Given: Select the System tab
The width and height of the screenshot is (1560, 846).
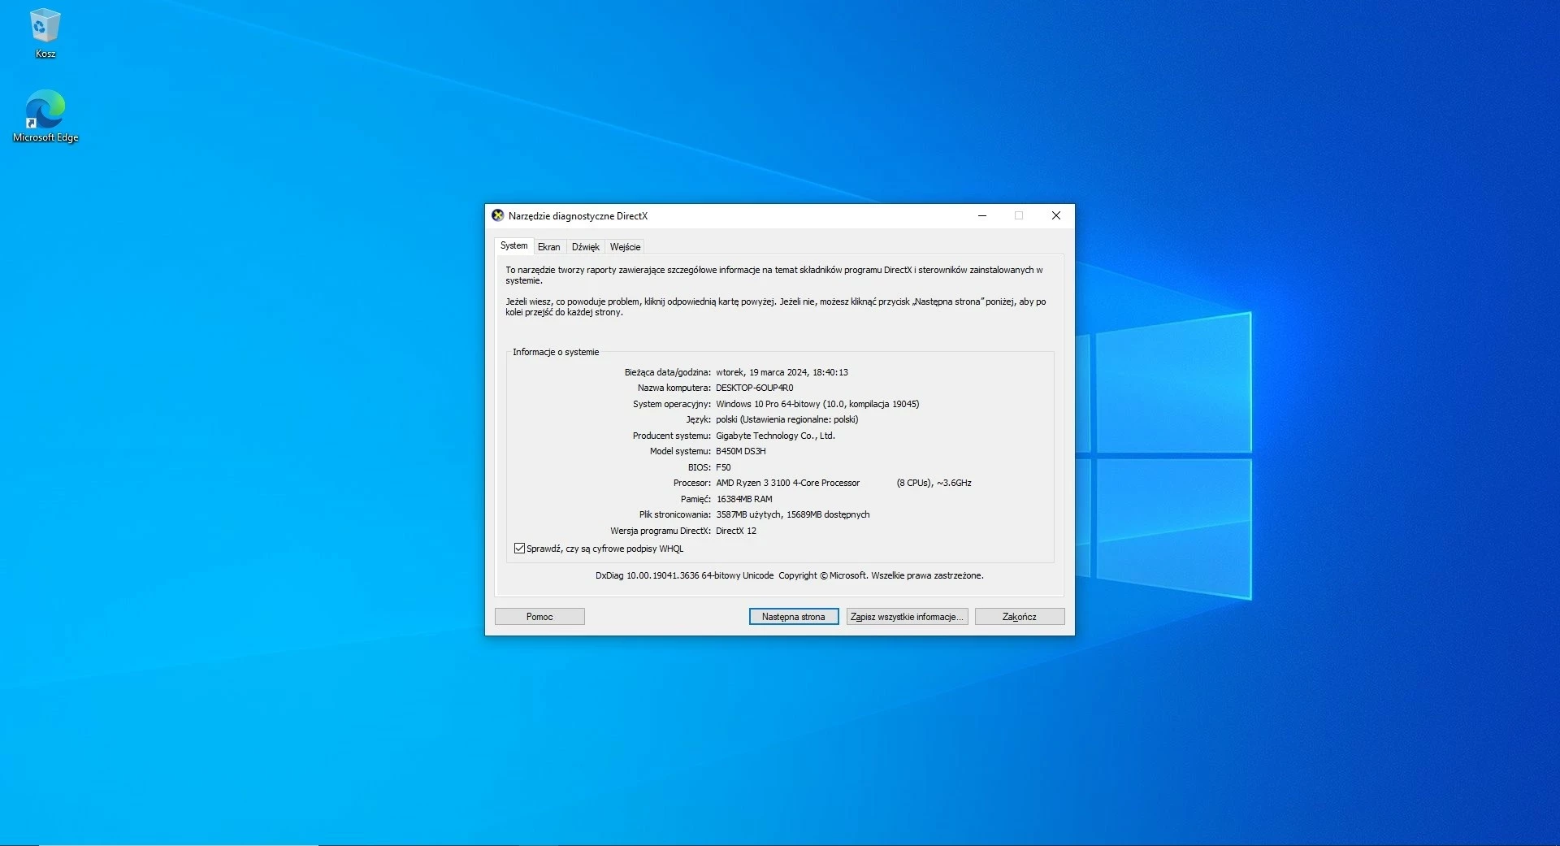Looking at the screenshot, I should click(513, 245).
